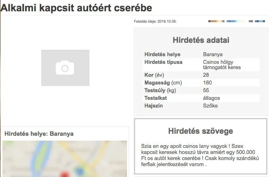Viewport: 269px width, 177px height.
Task: Click the "Hirdetés szövege" heading
Action: pyautogui.click(x=201, y=131)
